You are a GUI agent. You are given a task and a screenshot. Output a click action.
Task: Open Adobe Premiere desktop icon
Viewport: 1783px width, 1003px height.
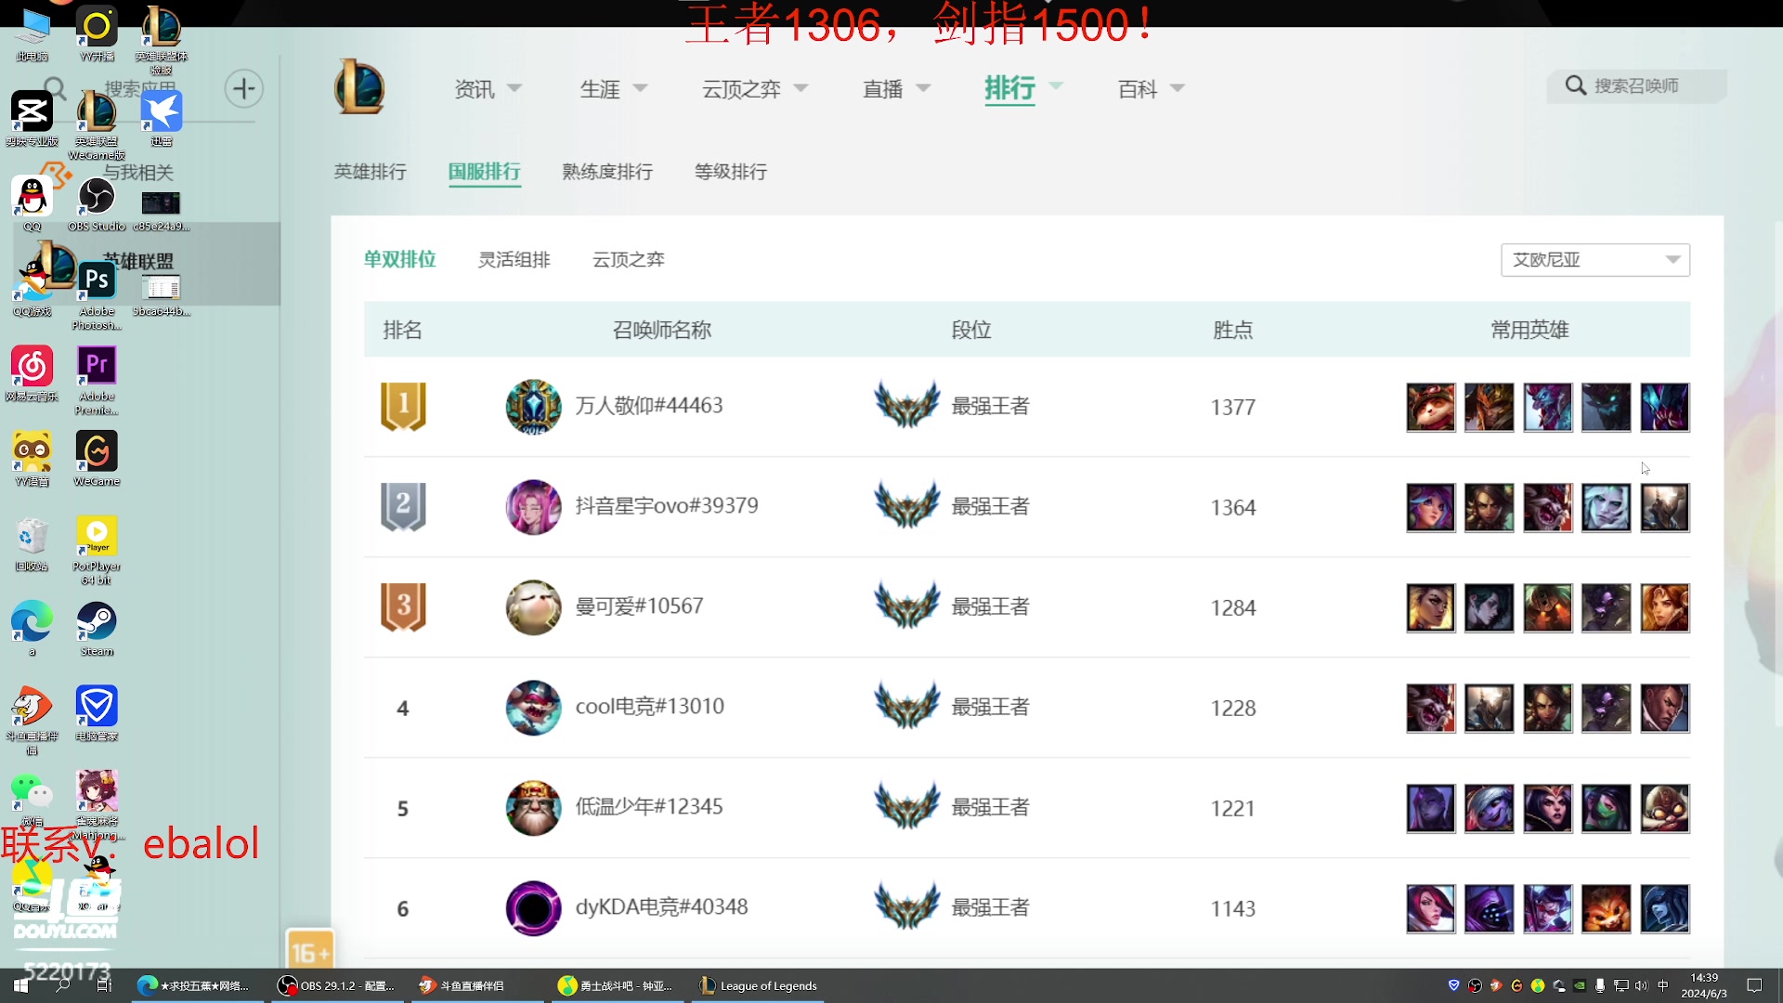[97, 381]
